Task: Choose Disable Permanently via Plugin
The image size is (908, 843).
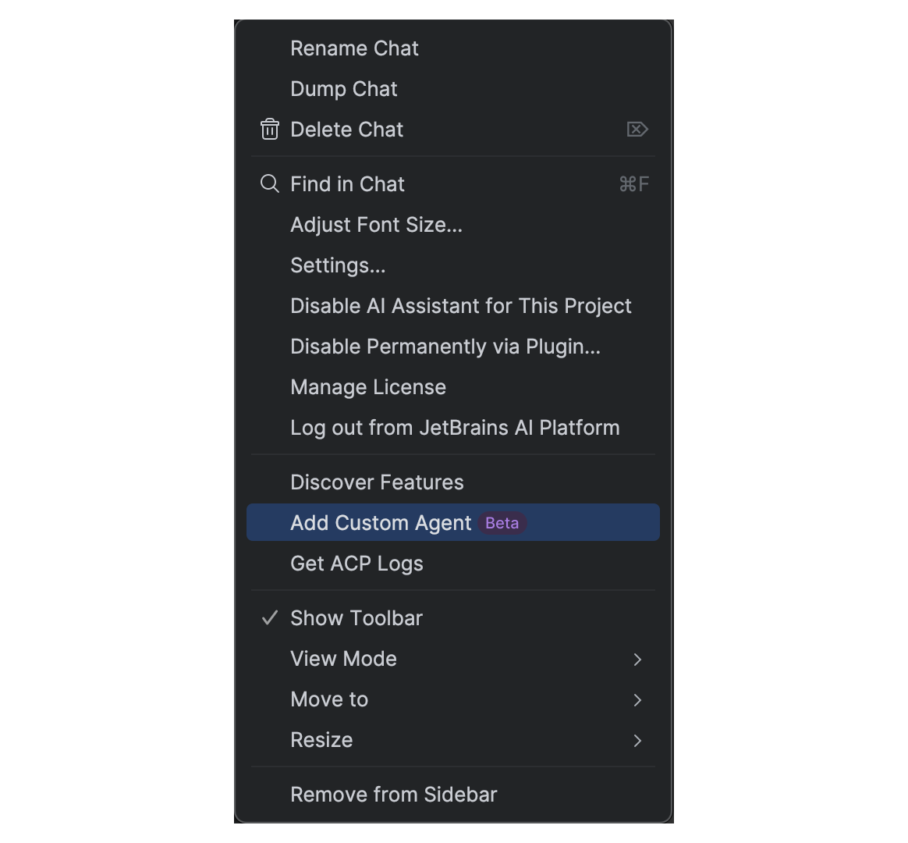Action: (x=445, y=347)
